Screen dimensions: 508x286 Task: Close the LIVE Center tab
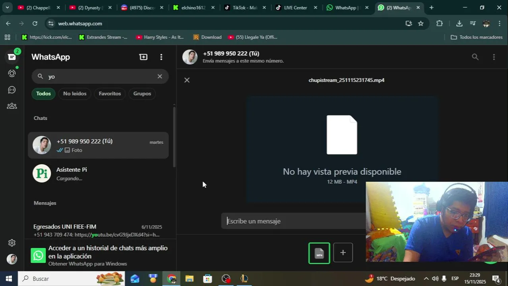pos(315,8)
